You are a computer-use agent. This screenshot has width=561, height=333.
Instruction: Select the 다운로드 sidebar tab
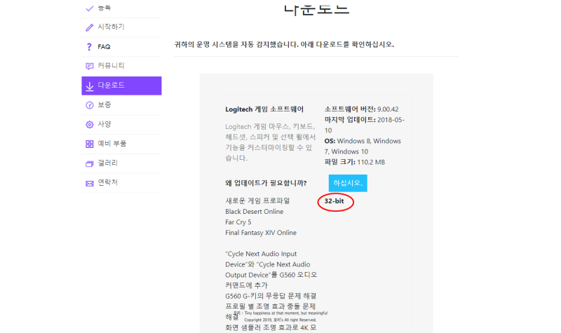click(121, 86)
